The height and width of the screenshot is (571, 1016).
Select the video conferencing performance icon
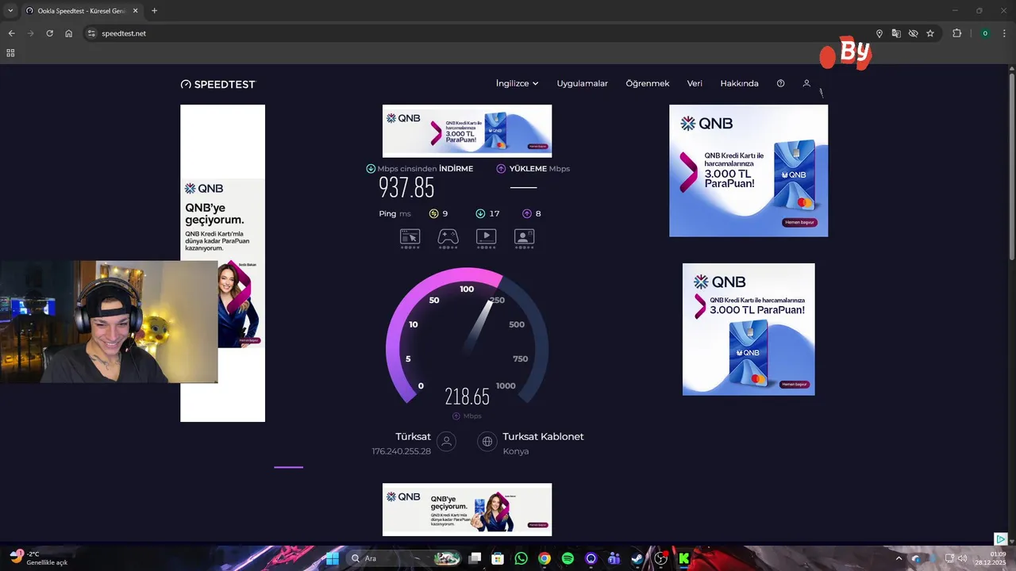pyautogui.click(x=524, y=236)
